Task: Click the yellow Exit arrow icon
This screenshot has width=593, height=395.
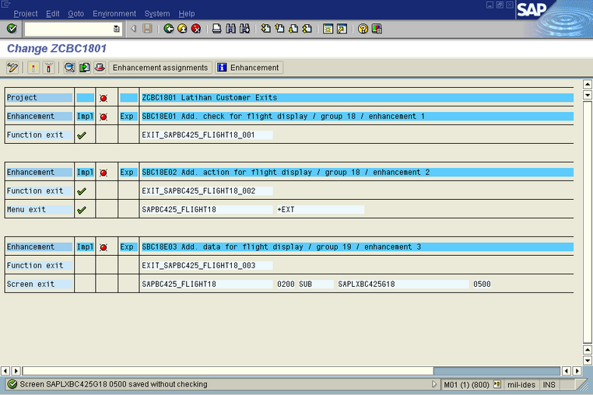Action: tap(182, 29)
